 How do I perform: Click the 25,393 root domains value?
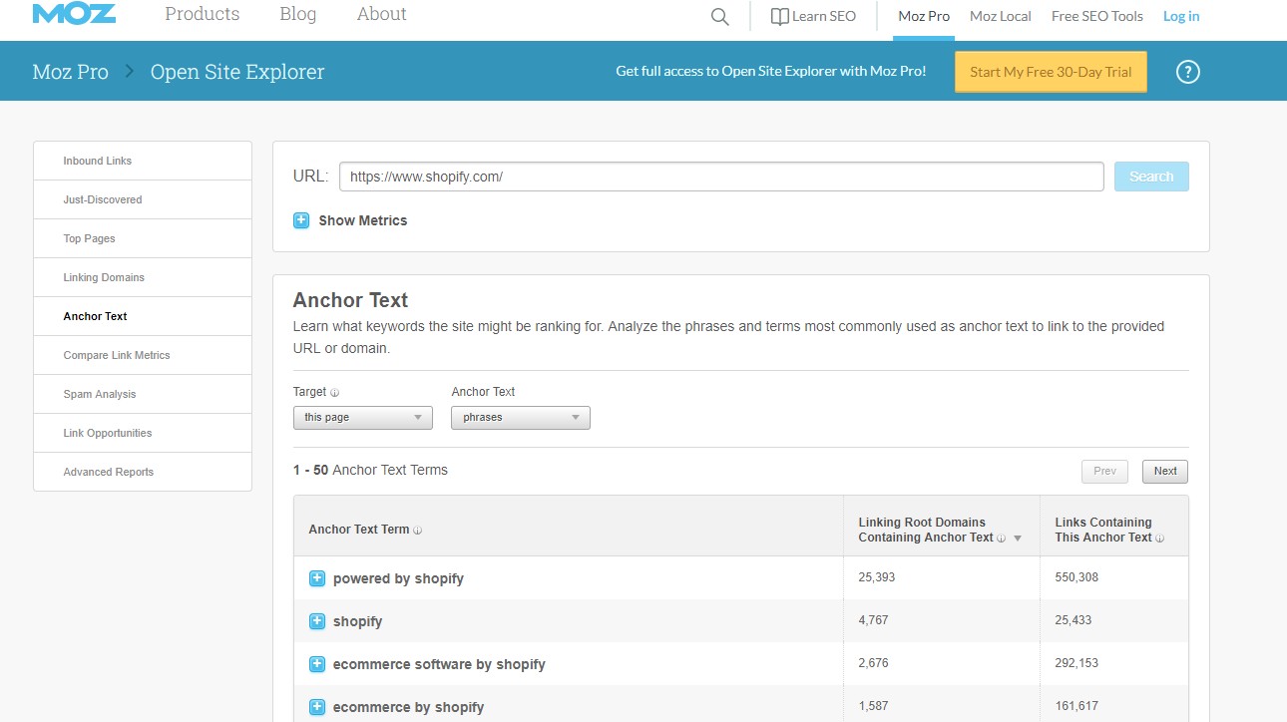(878, 577)
